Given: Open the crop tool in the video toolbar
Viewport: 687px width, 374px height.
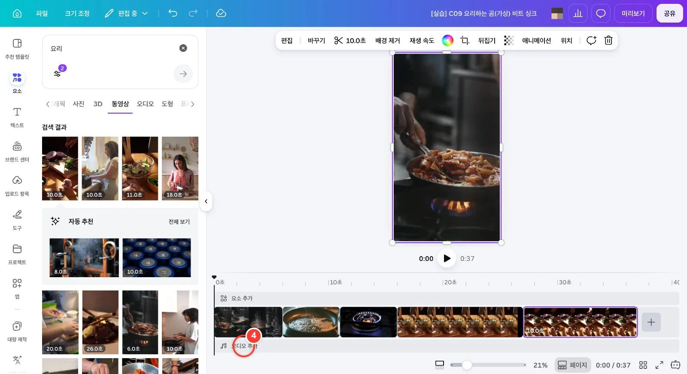Looking at the screenshot, I should click(465, 40).
